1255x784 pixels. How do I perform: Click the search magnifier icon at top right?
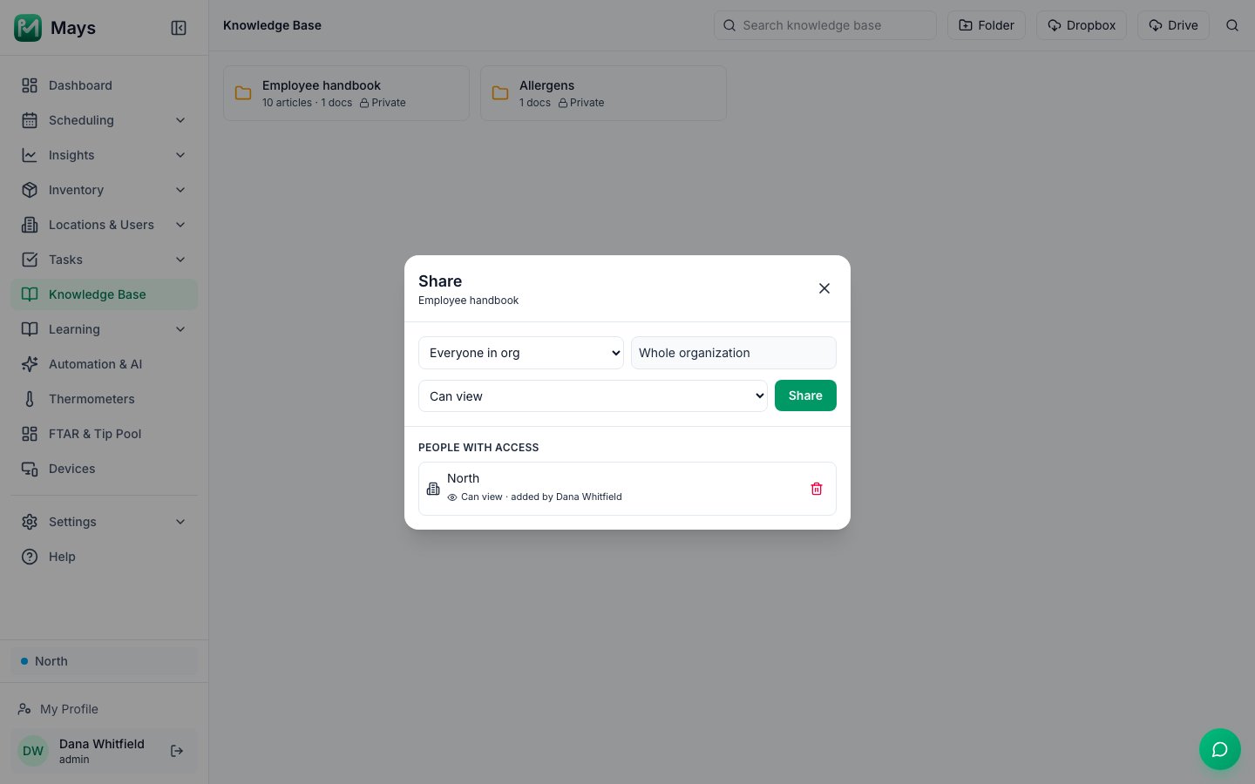tap(1232, 25)
